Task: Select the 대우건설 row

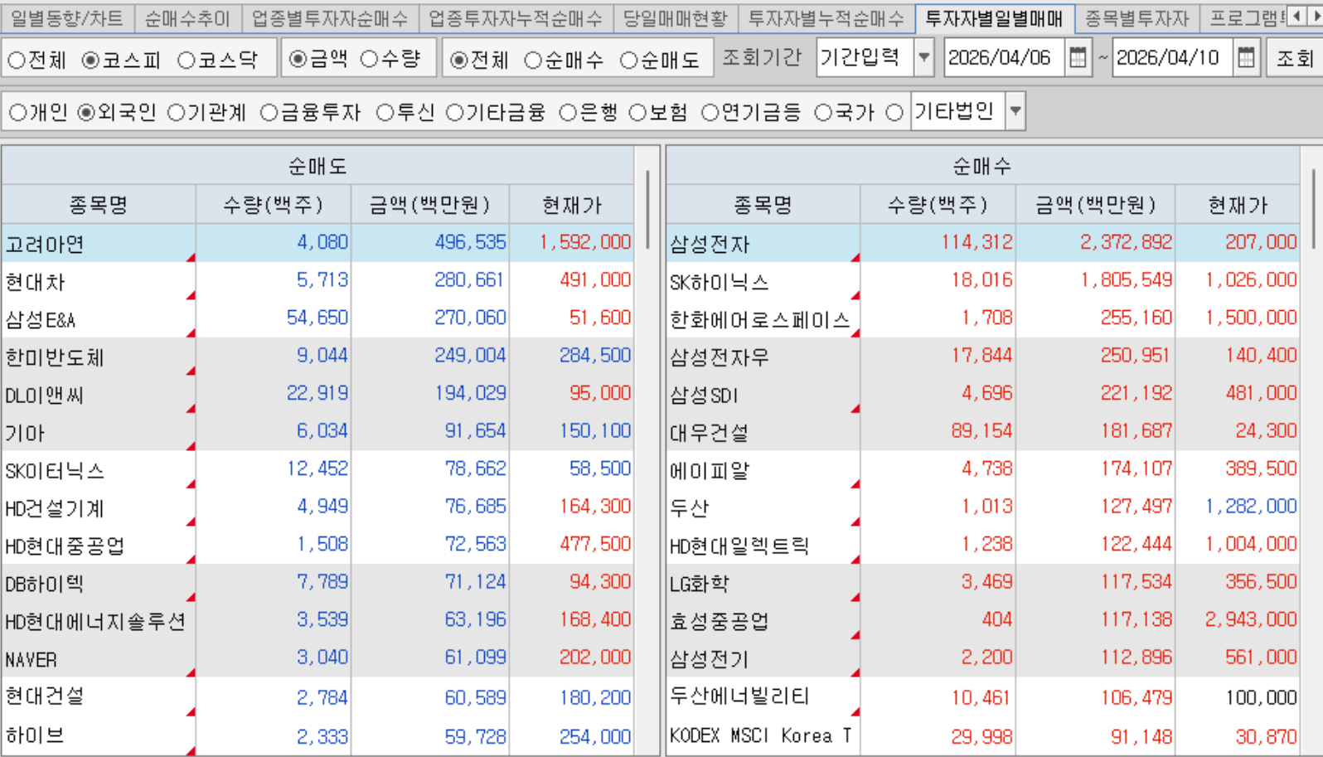Action: [x=983, y=432]
